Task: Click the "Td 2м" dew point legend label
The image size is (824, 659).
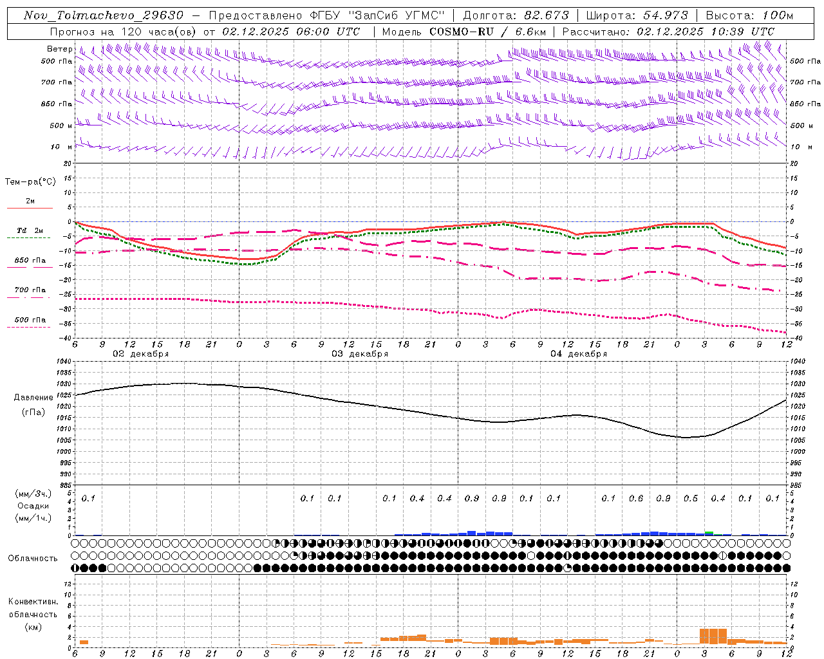Action: click(x=30, y=230)
